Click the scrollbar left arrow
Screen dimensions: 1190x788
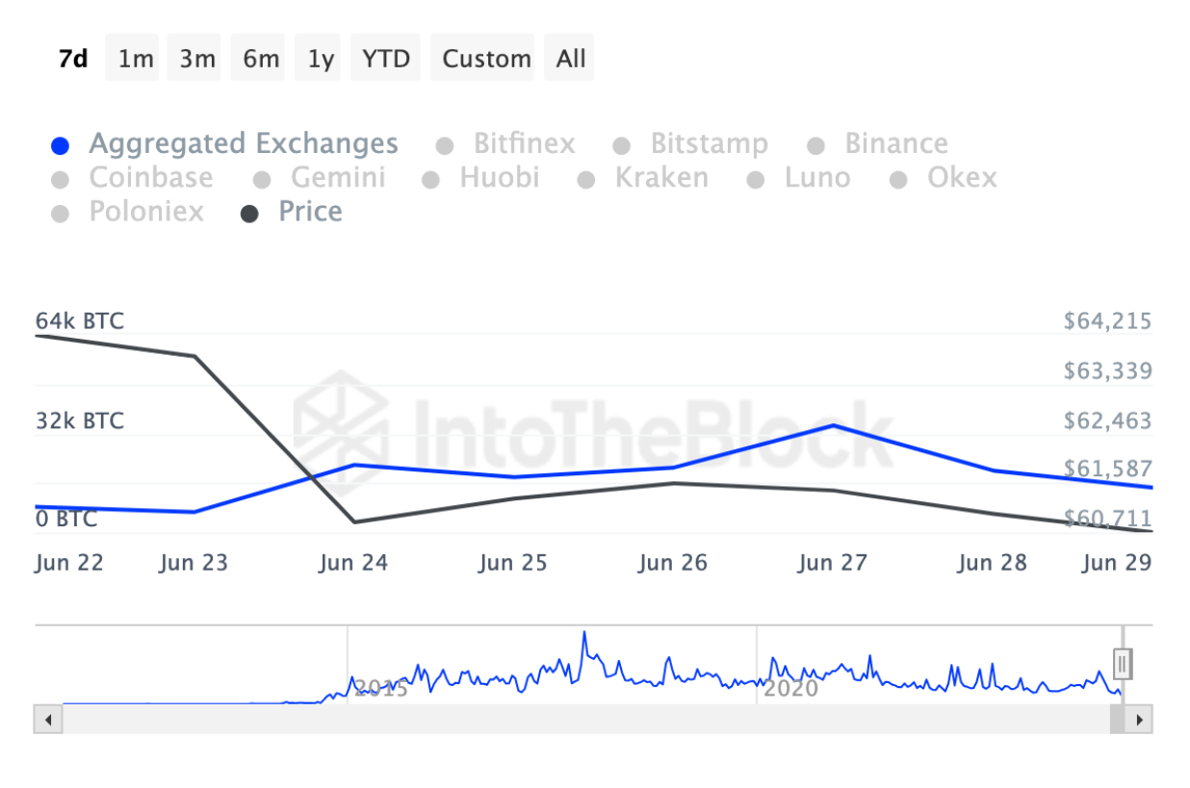(x=47, y=719)
